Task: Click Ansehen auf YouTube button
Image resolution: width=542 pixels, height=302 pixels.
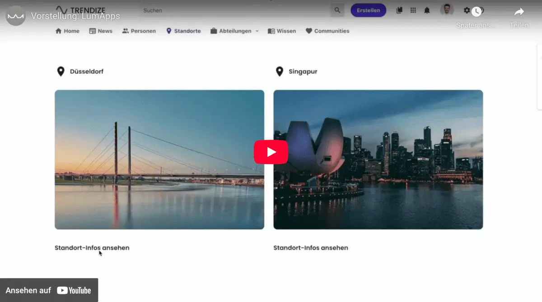Action: pyautogui.click(x=49, y=290)
